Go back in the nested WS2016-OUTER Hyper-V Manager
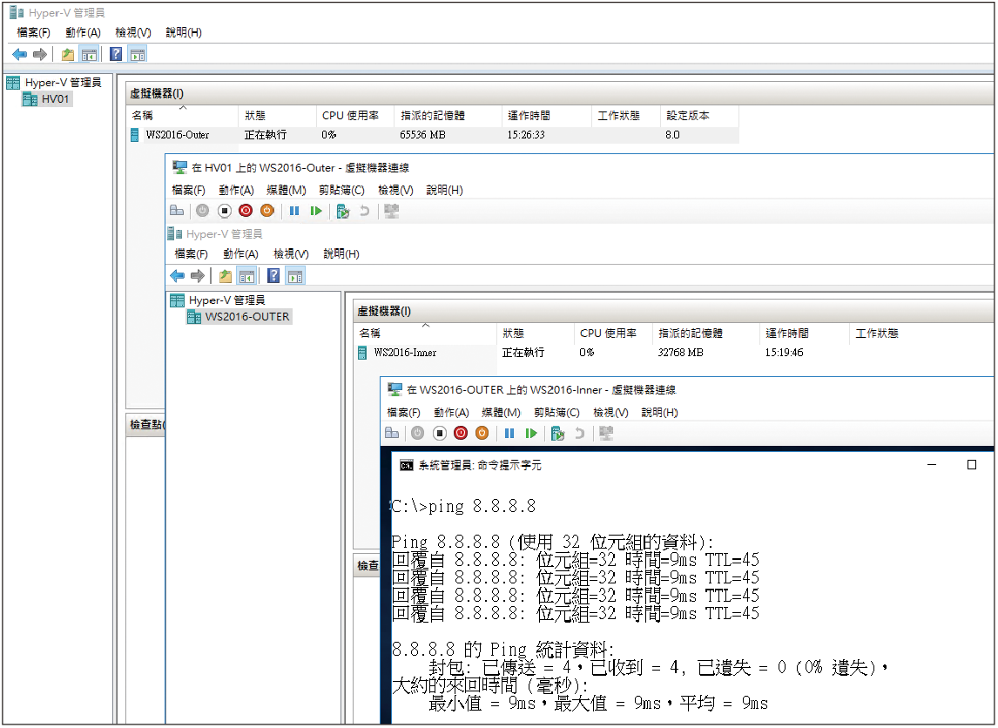Viewport: 998px width, 728px height. [x=177, y=275]
